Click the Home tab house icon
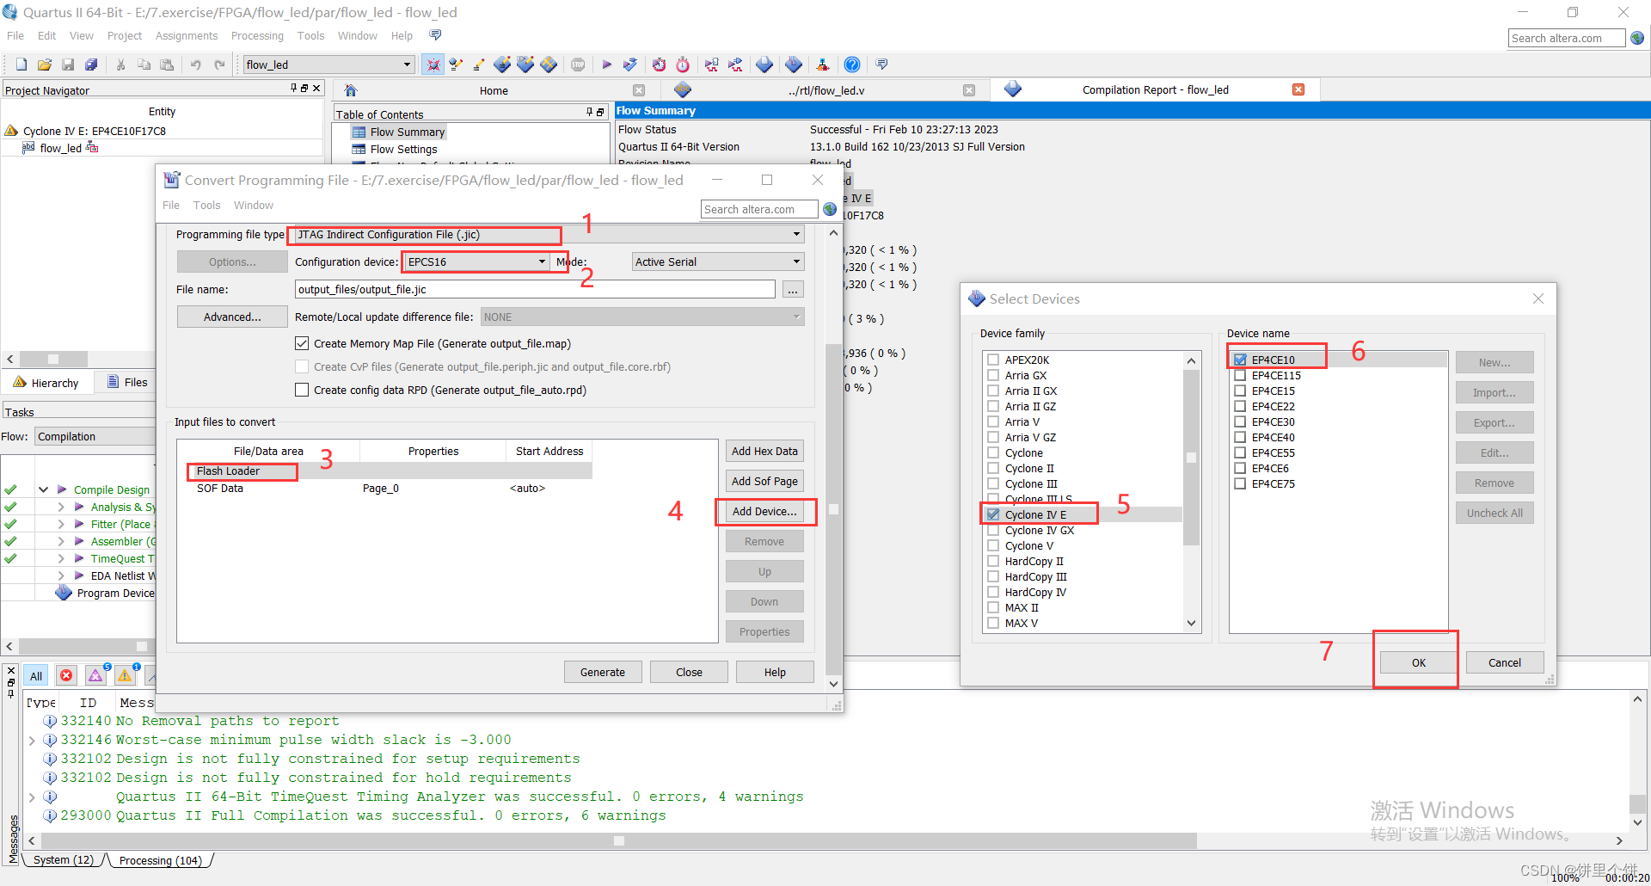This screenshot has height=886, width=1651. pyautogui.click(x=351, y=90)
